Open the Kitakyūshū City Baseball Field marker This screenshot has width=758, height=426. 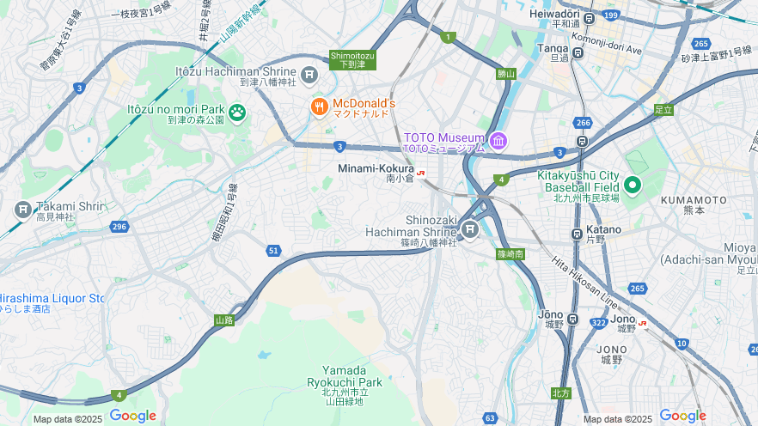tap(632, 186)
